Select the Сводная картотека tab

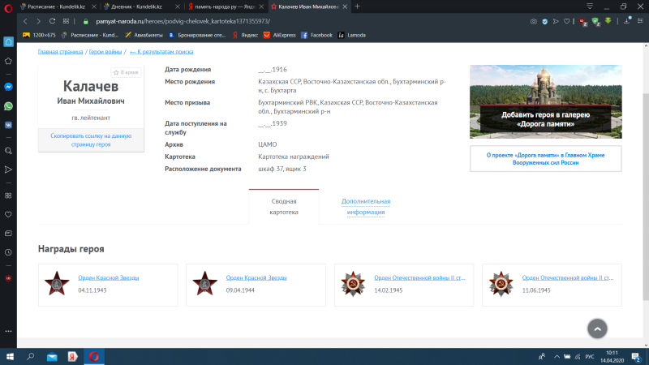[284, 207]
